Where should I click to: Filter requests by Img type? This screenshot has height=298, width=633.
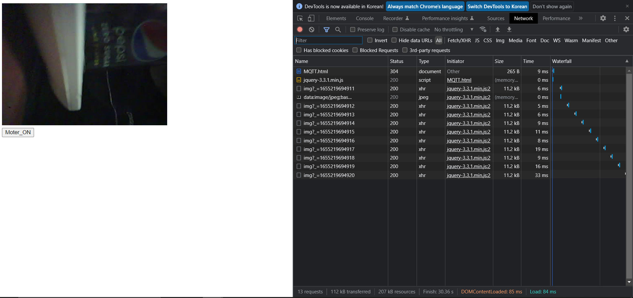[500, 40]
